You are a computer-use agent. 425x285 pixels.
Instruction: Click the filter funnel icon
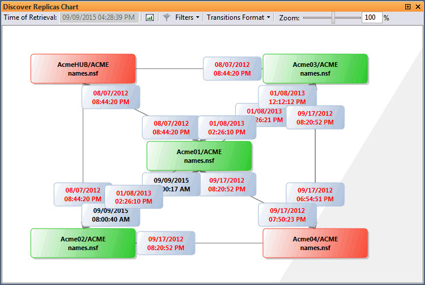click(x=167, y=17)
